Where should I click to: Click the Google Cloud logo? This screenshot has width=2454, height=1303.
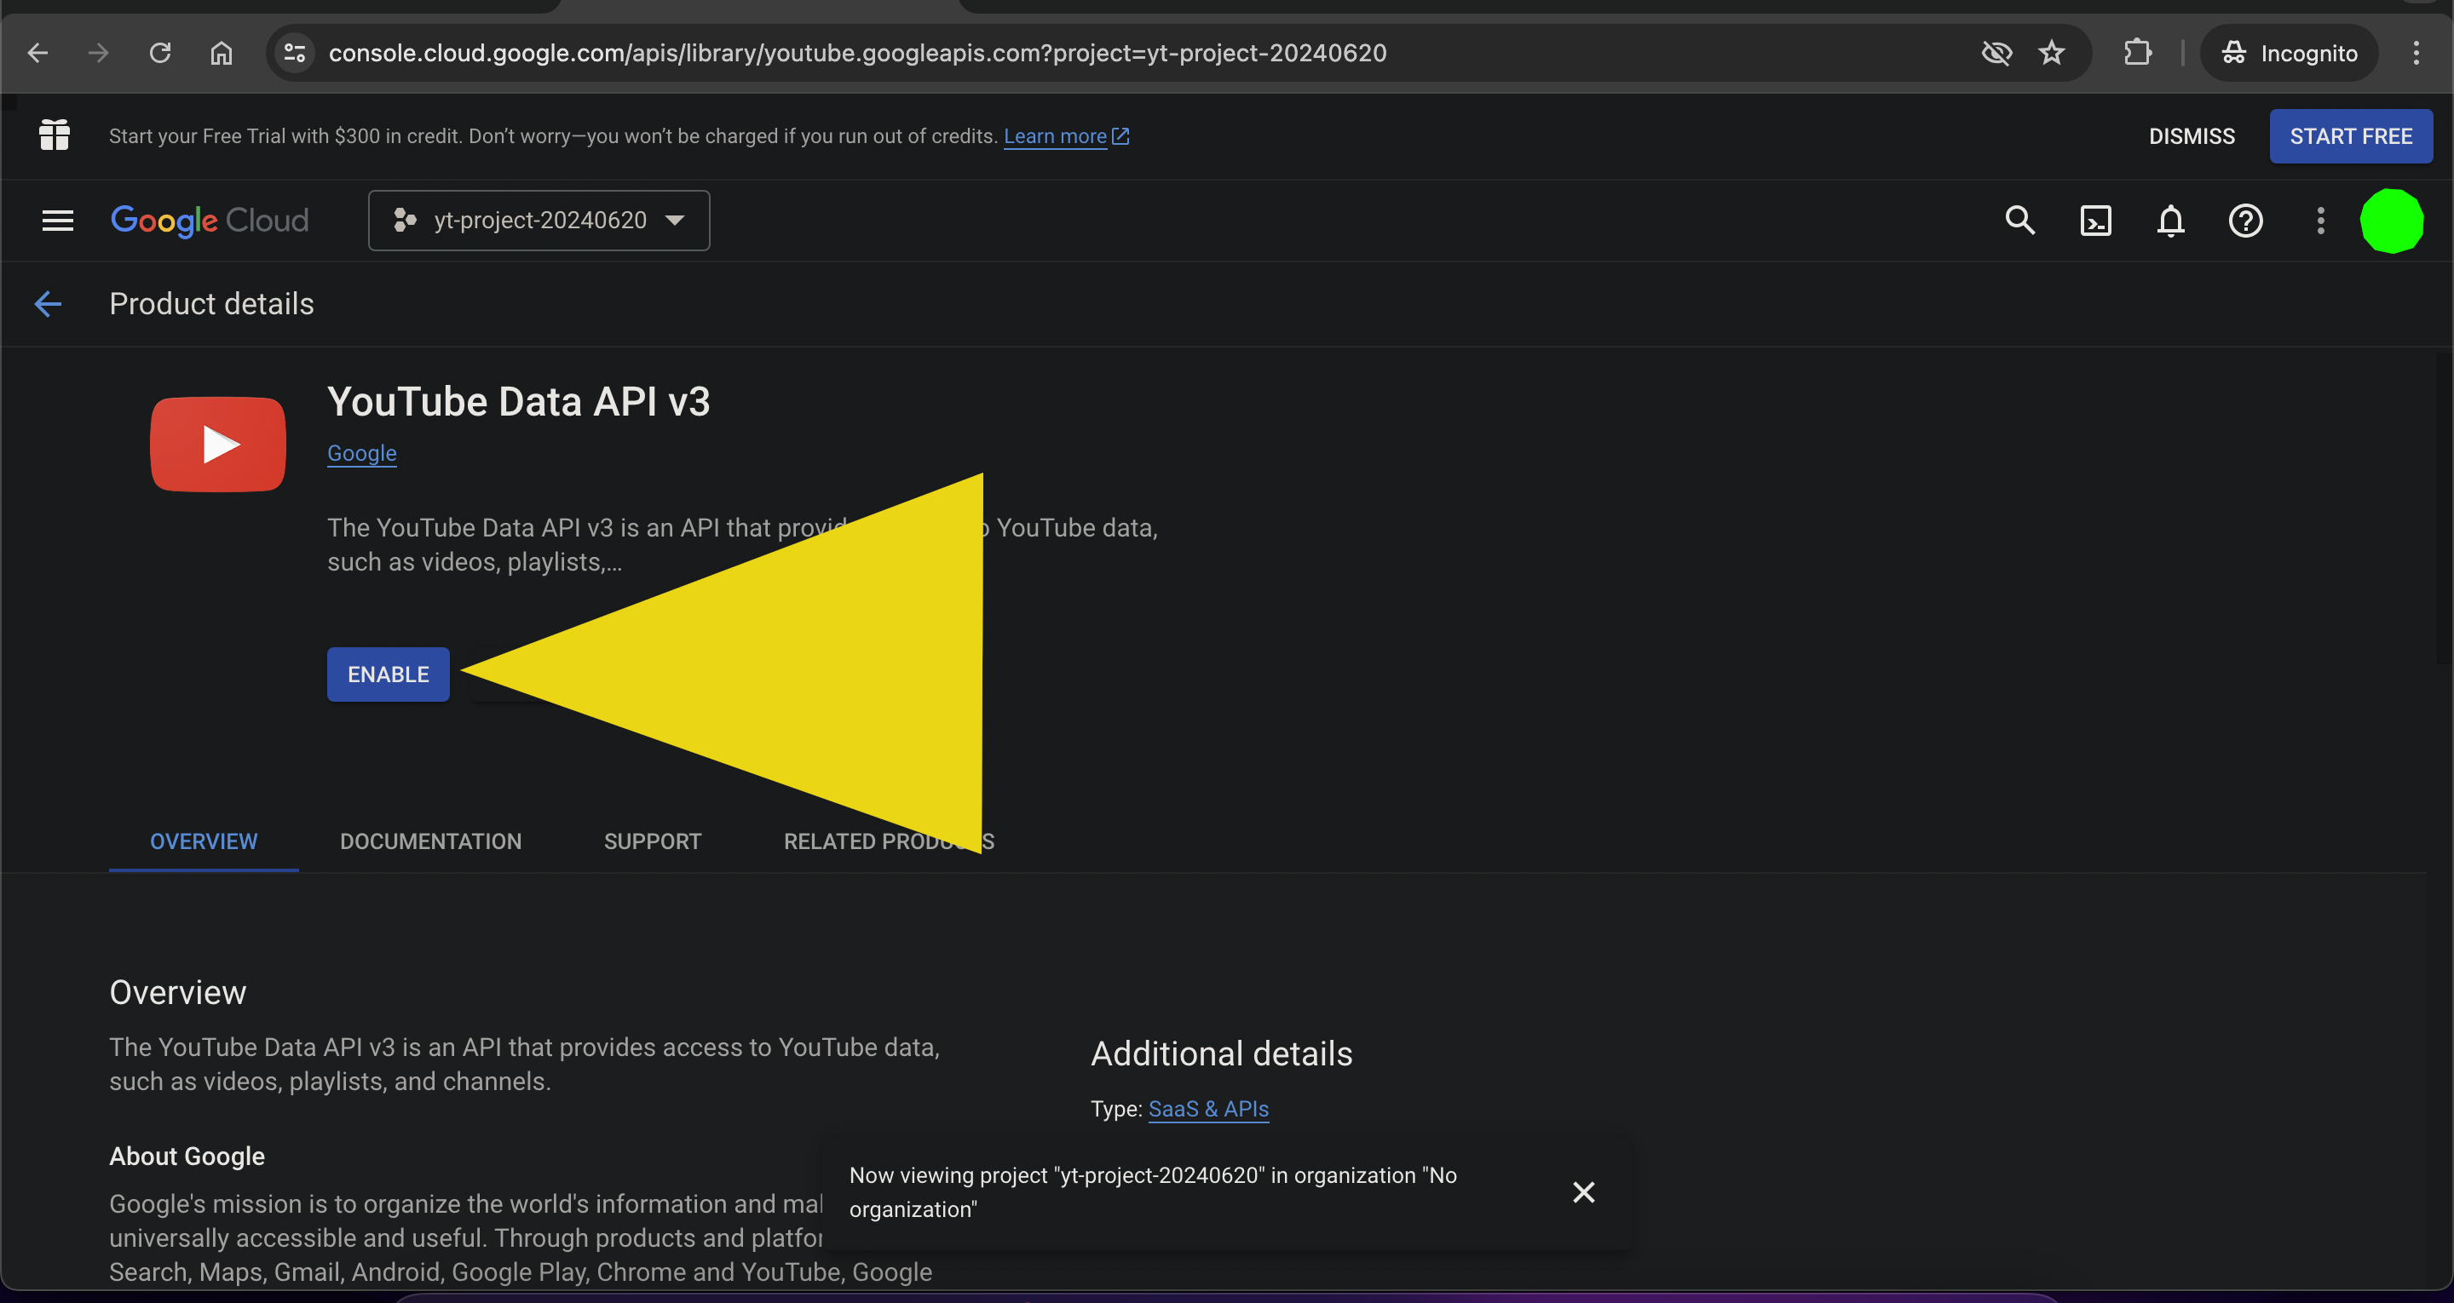click(x=210, y=220)
